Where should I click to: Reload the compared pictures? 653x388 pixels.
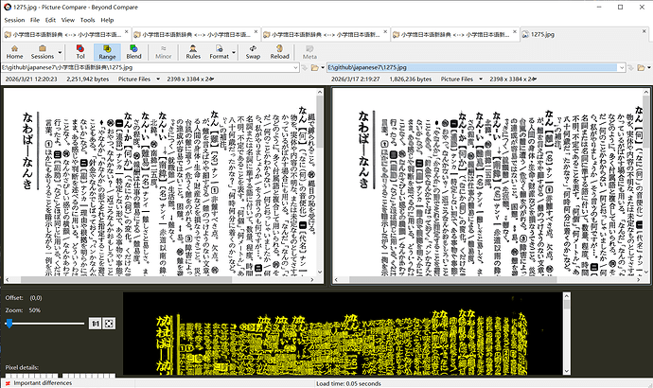coord(279,52)
